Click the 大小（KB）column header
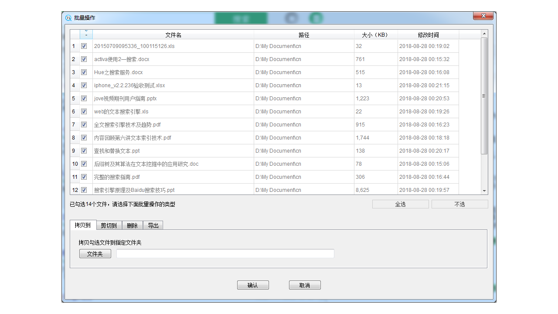This screenshot has width=558, height=314. [x=375, y=34]
